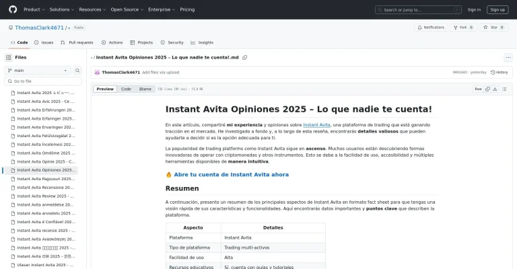This screenshot has width=517, height=269.
Task: Open the Security tab
Action: point(172,42)
